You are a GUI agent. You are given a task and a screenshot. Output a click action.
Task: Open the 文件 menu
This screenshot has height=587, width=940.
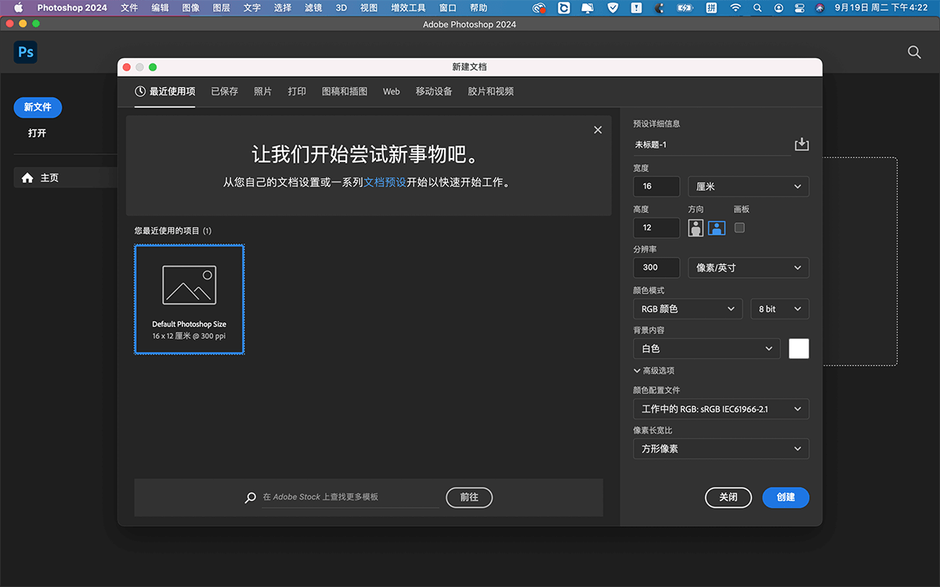pos(129,8)
